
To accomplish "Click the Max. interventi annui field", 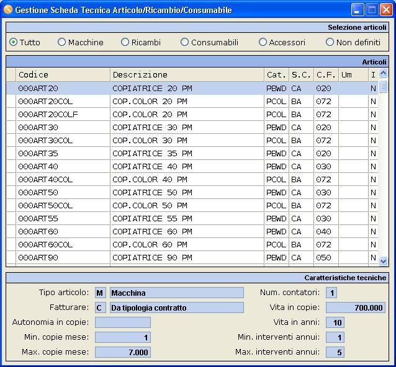I will click(x=335, y=352).
